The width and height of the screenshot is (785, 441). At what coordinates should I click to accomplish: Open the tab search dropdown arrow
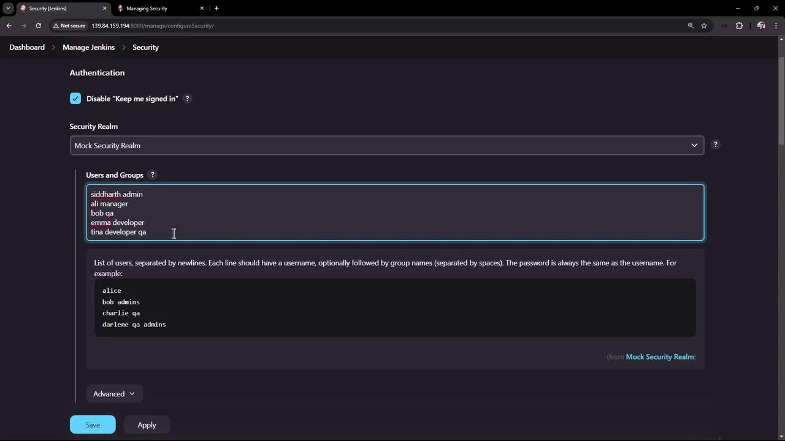[8, 9]
